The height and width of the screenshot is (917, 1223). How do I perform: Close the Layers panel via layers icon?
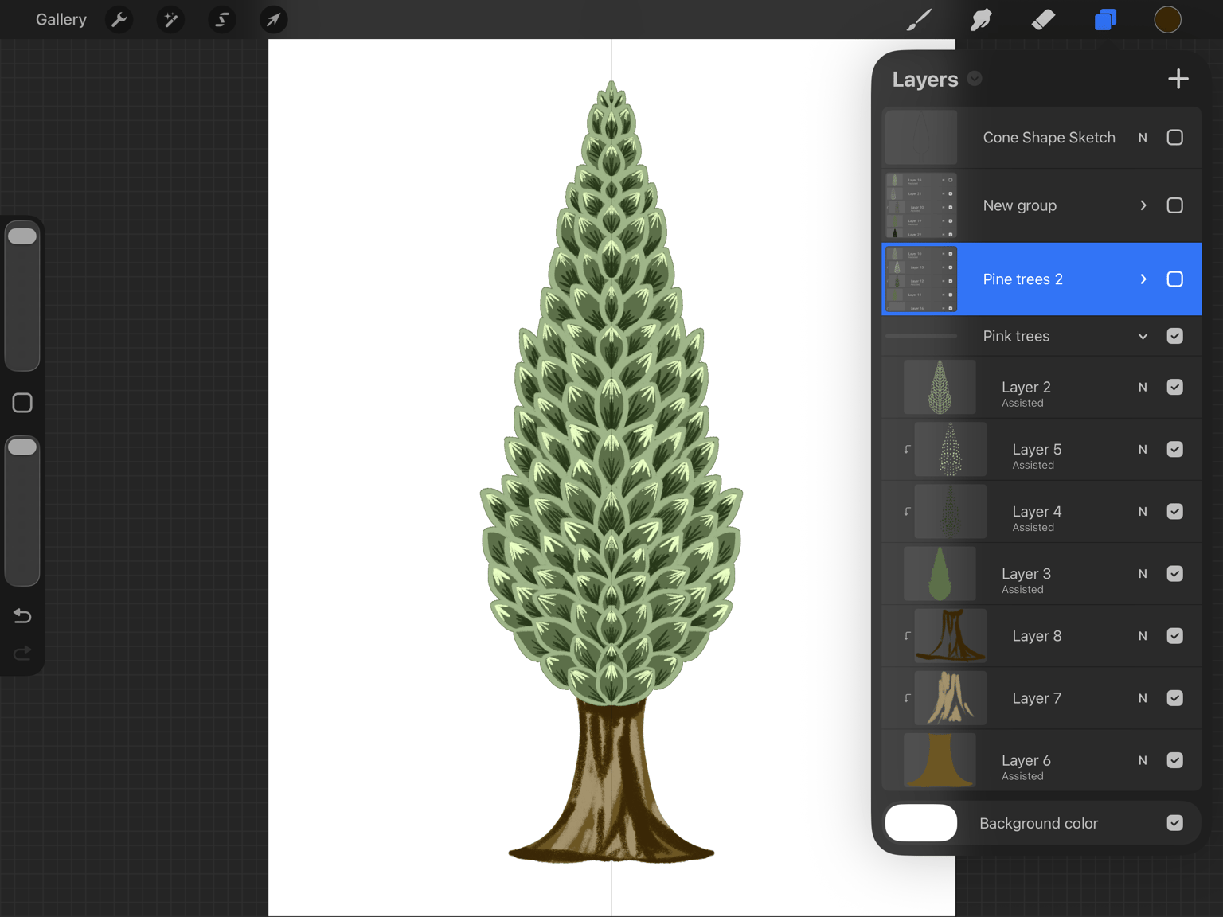point(1105,19)
